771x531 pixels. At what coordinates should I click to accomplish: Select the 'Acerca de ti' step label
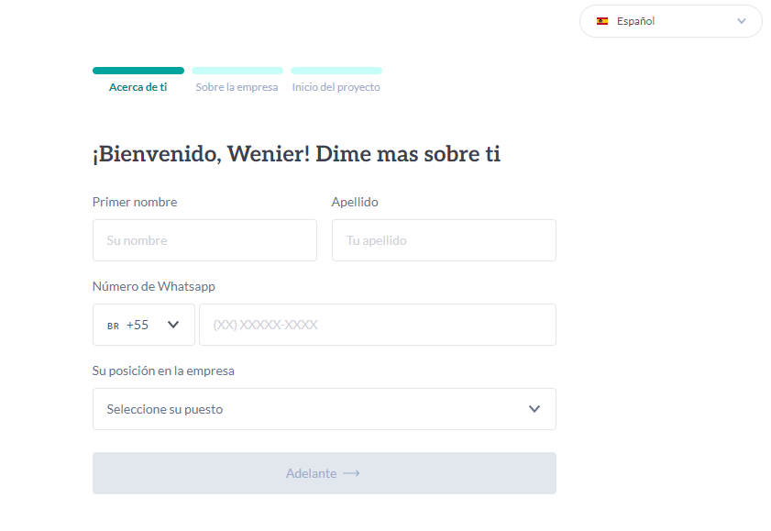click(138, 87)
